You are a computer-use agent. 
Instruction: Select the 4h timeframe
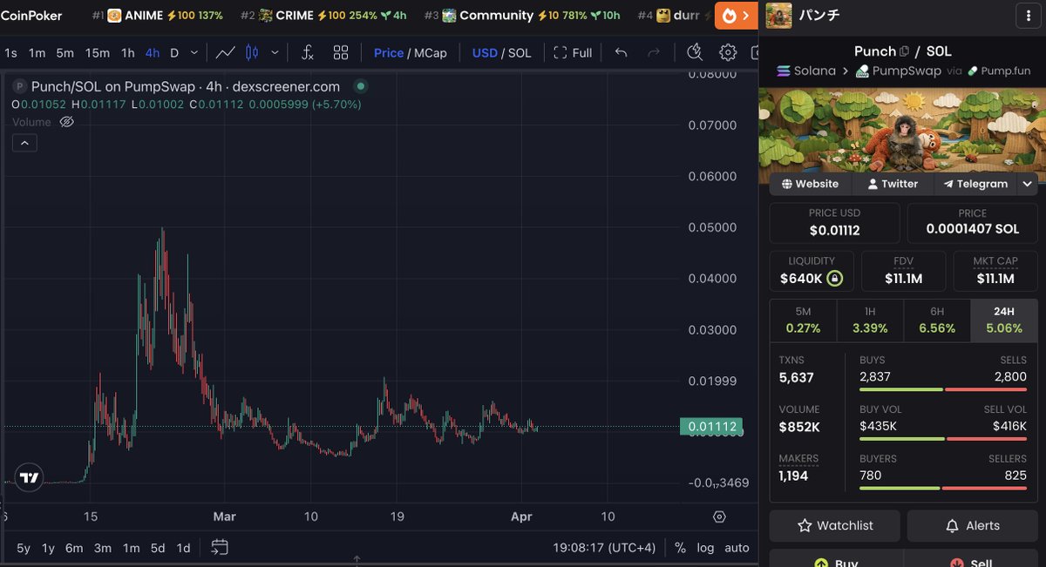pos(153,53)
